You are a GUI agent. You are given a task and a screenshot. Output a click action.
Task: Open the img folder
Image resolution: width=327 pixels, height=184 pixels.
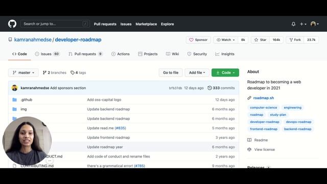[24, 109]
